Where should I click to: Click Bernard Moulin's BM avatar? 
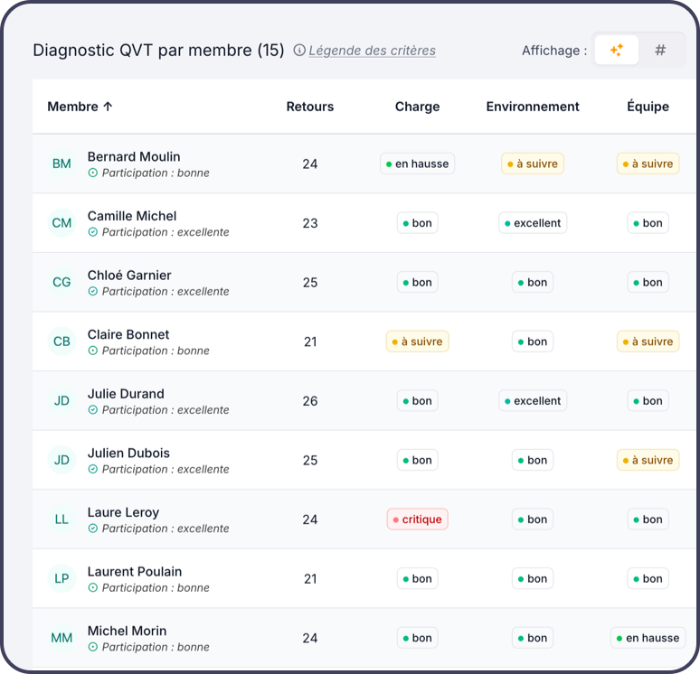tap(61, 164)
